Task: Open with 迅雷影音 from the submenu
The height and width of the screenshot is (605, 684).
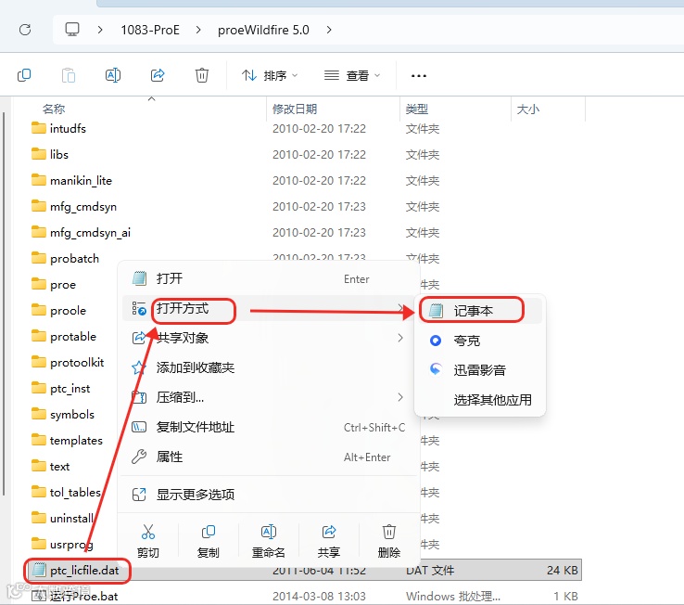Action: coord(480,370)
